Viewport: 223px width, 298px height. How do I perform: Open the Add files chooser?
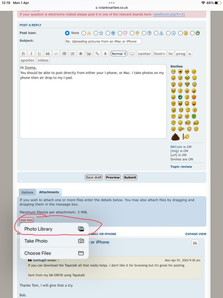point(26,220)
